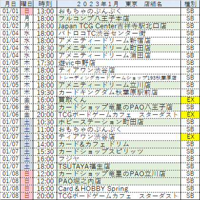200x200 pixels.
Task: Click yellow EX cell in 01/06 20:00 row
Action: click(190, 115)
